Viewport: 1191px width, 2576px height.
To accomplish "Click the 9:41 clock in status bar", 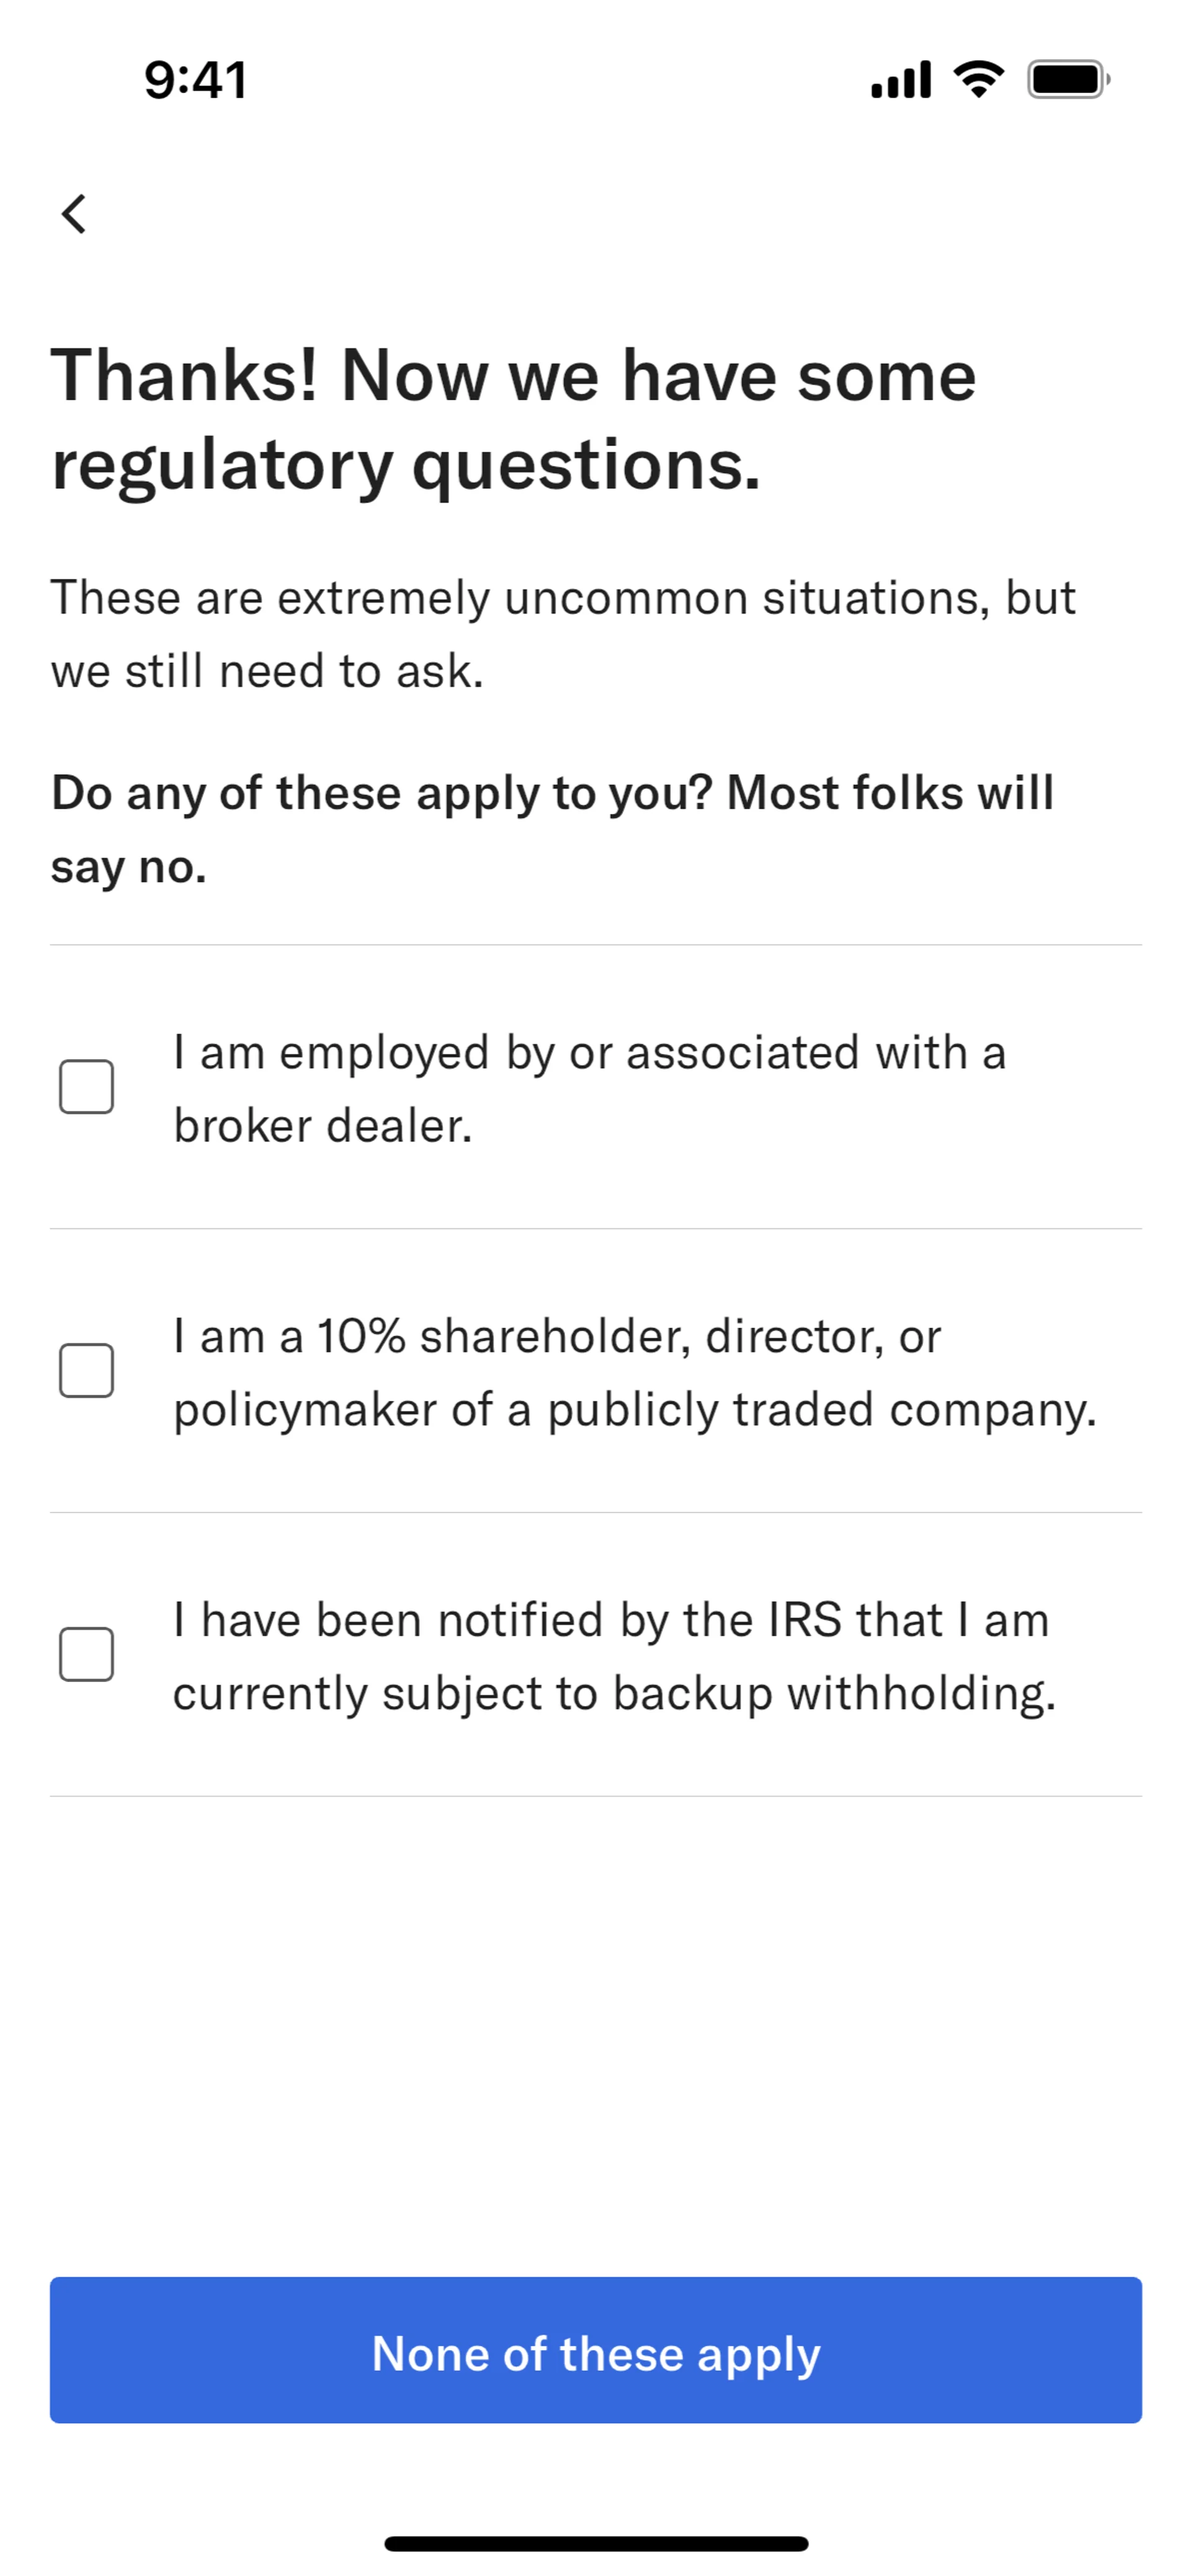I will click(196, 80).
